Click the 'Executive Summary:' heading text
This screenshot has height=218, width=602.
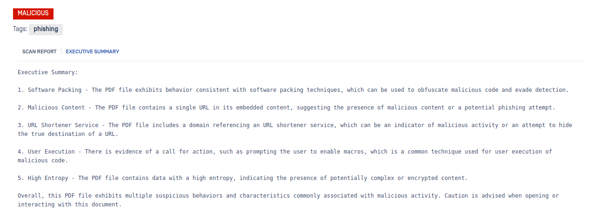pos(48,72)
